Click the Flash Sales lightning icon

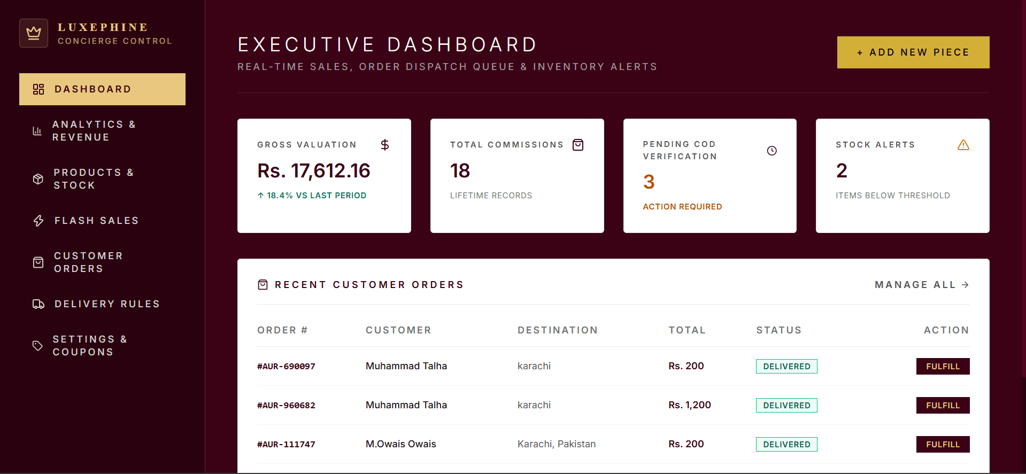38,221
